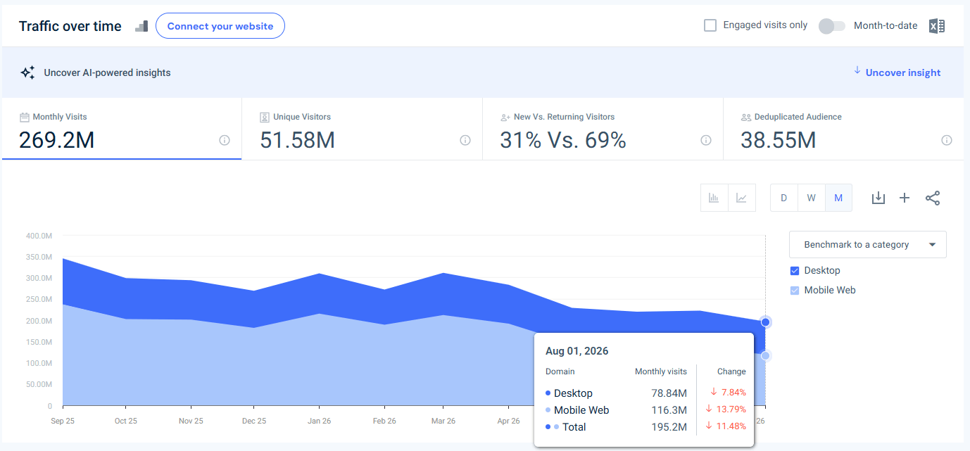
Task: Click the New Vs. Returning Visitors icon
Action: coord(505,117)
